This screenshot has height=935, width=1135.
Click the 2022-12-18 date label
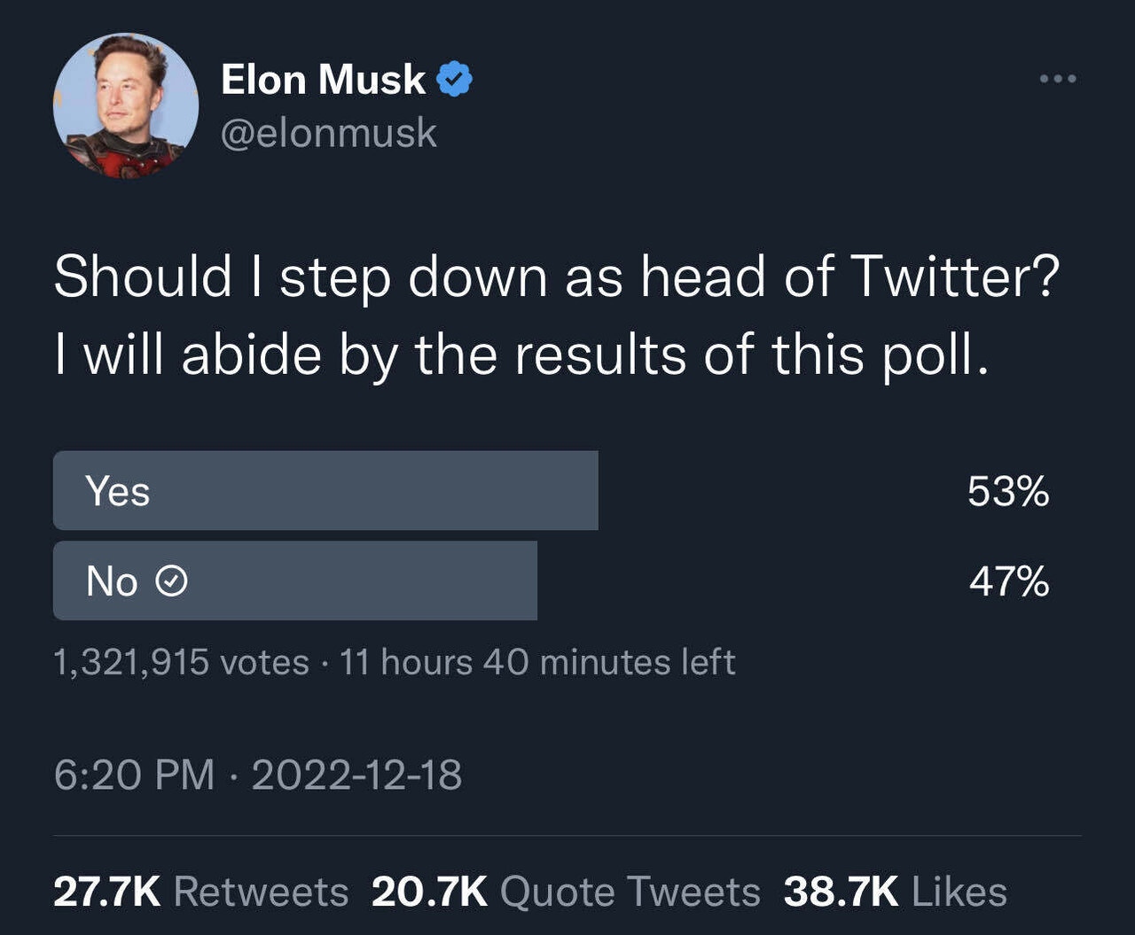pyautogui.click(x=355, y=775)
